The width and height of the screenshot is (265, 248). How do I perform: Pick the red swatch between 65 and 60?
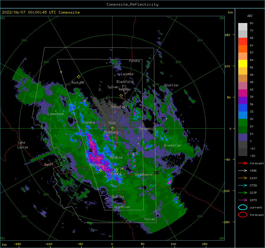pos(243,42)
